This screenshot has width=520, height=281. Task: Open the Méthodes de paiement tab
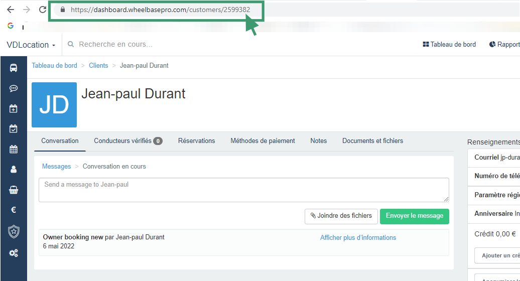tap(263, 141)
